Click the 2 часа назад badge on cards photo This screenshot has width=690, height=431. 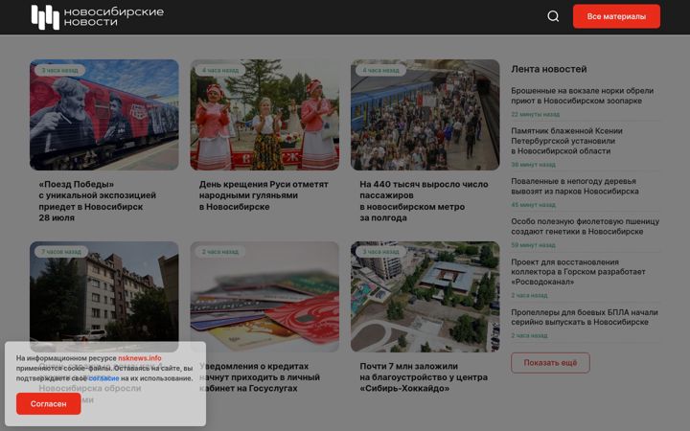point(220,252)
